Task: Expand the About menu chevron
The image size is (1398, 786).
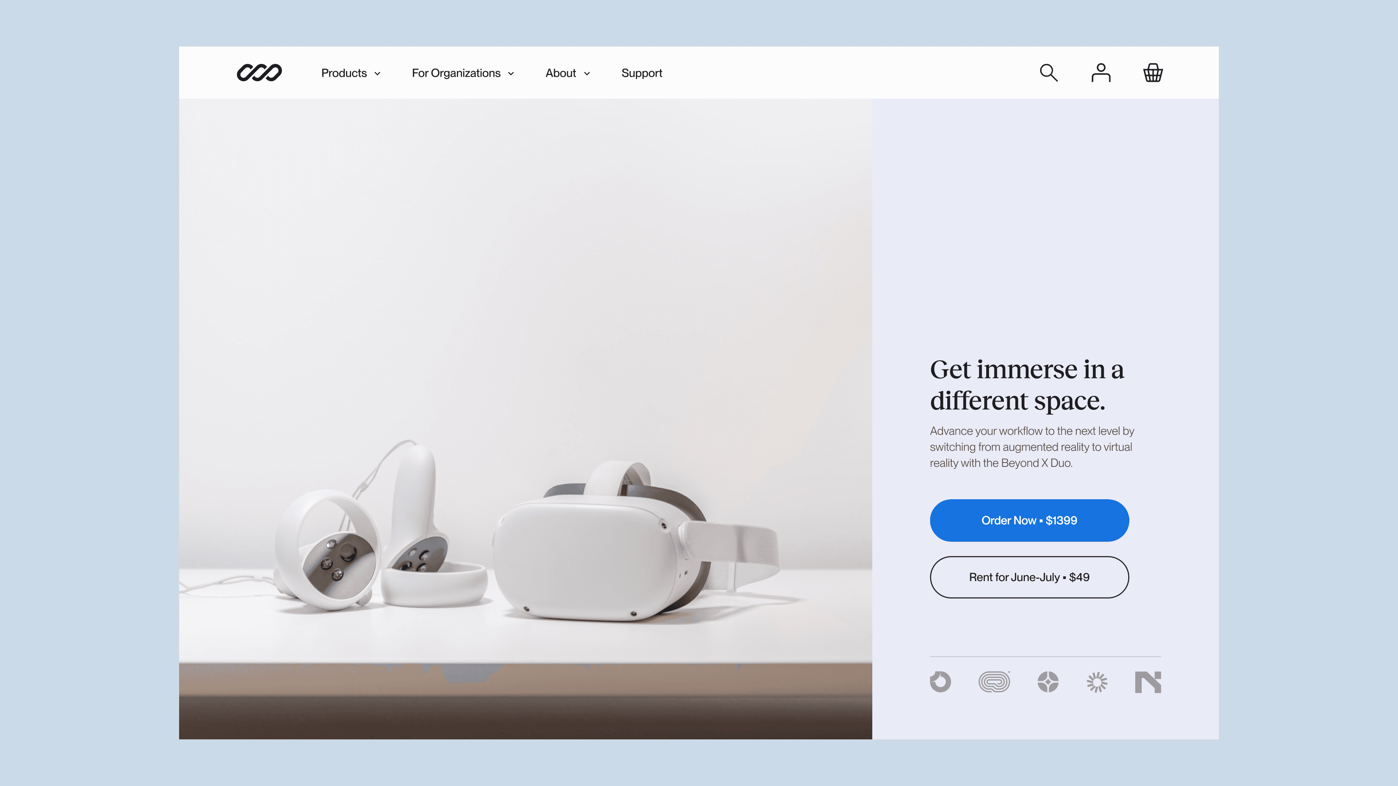Action: 587,74
